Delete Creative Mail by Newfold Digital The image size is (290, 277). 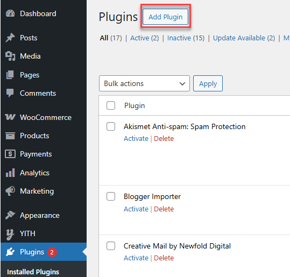[x=164, y=258]
